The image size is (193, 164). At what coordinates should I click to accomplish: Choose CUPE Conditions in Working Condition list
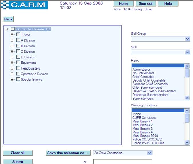click(144, 118)
